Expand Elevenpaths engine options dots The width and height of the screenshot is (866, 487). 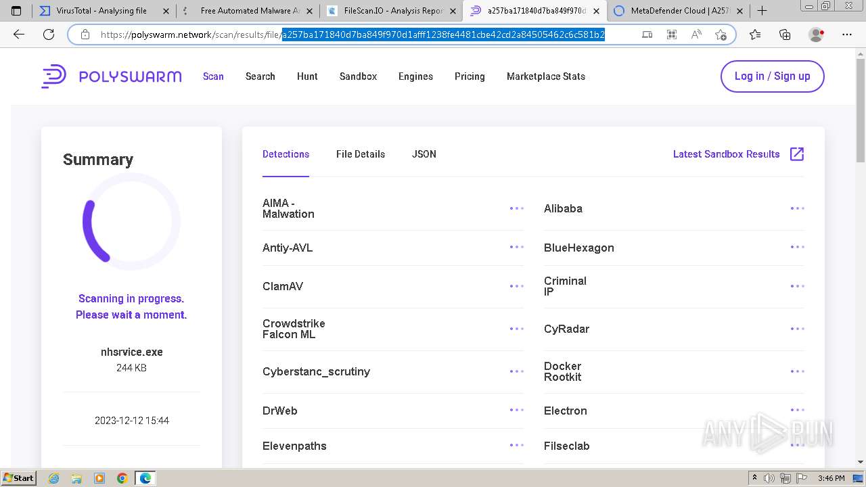pyautogui.click(x=517, y=445)
